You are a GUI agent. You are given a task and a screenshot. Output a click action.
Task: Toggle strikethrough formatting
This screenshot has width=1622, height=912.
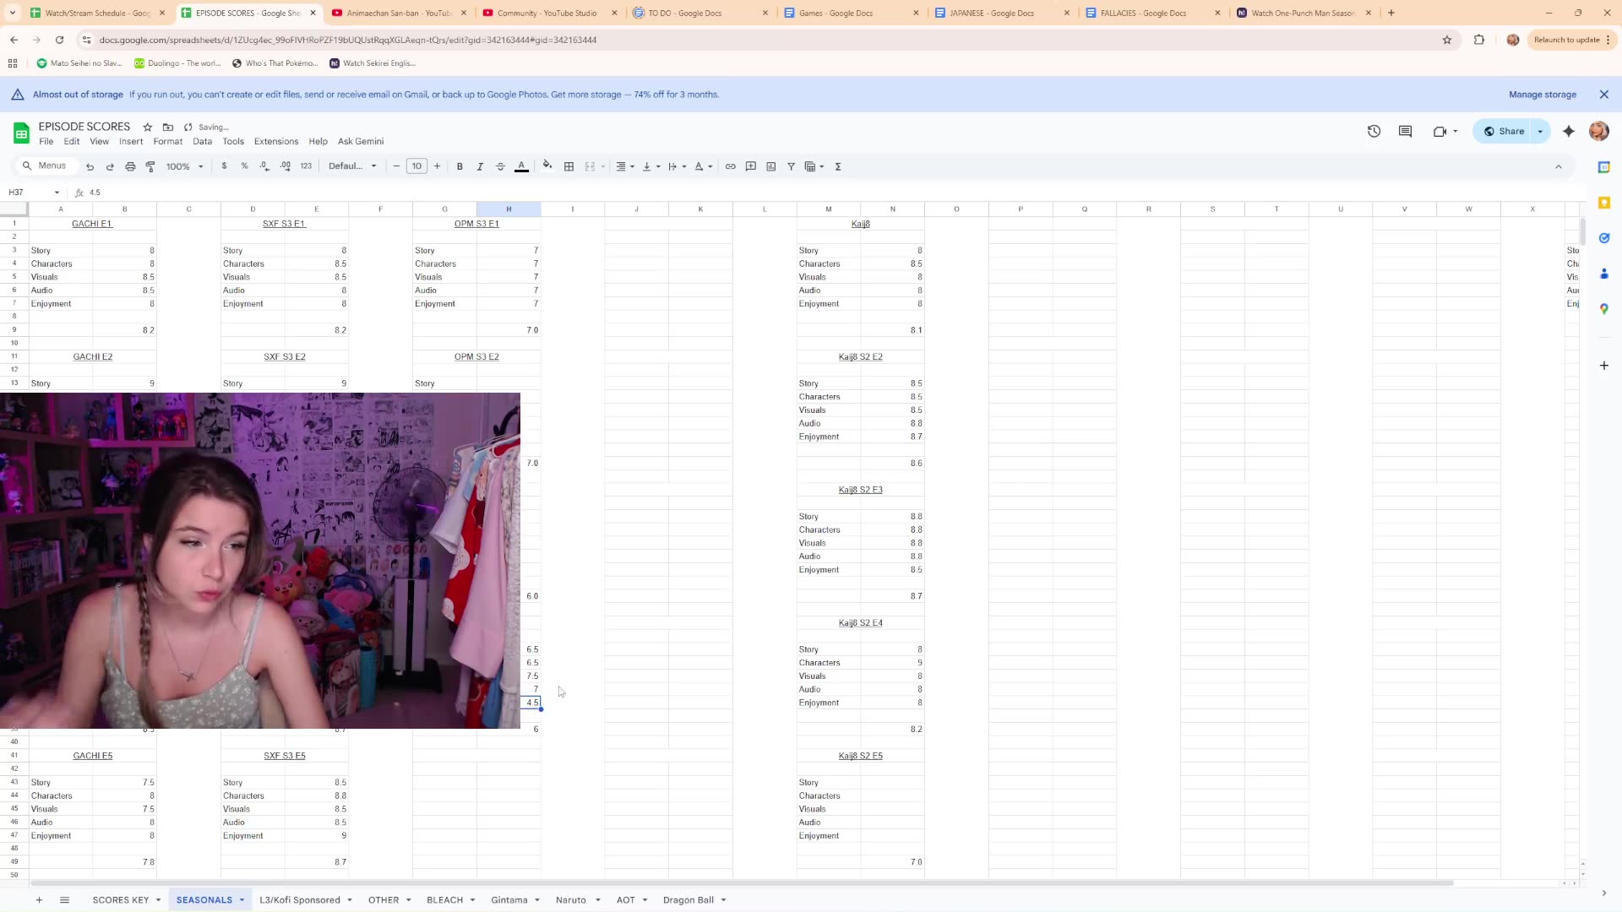pyautogui.click(x=500, y=166)
